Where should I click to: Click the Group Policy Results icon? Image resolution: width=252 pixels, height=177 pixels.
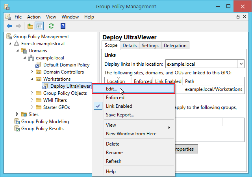pos(17,129)
